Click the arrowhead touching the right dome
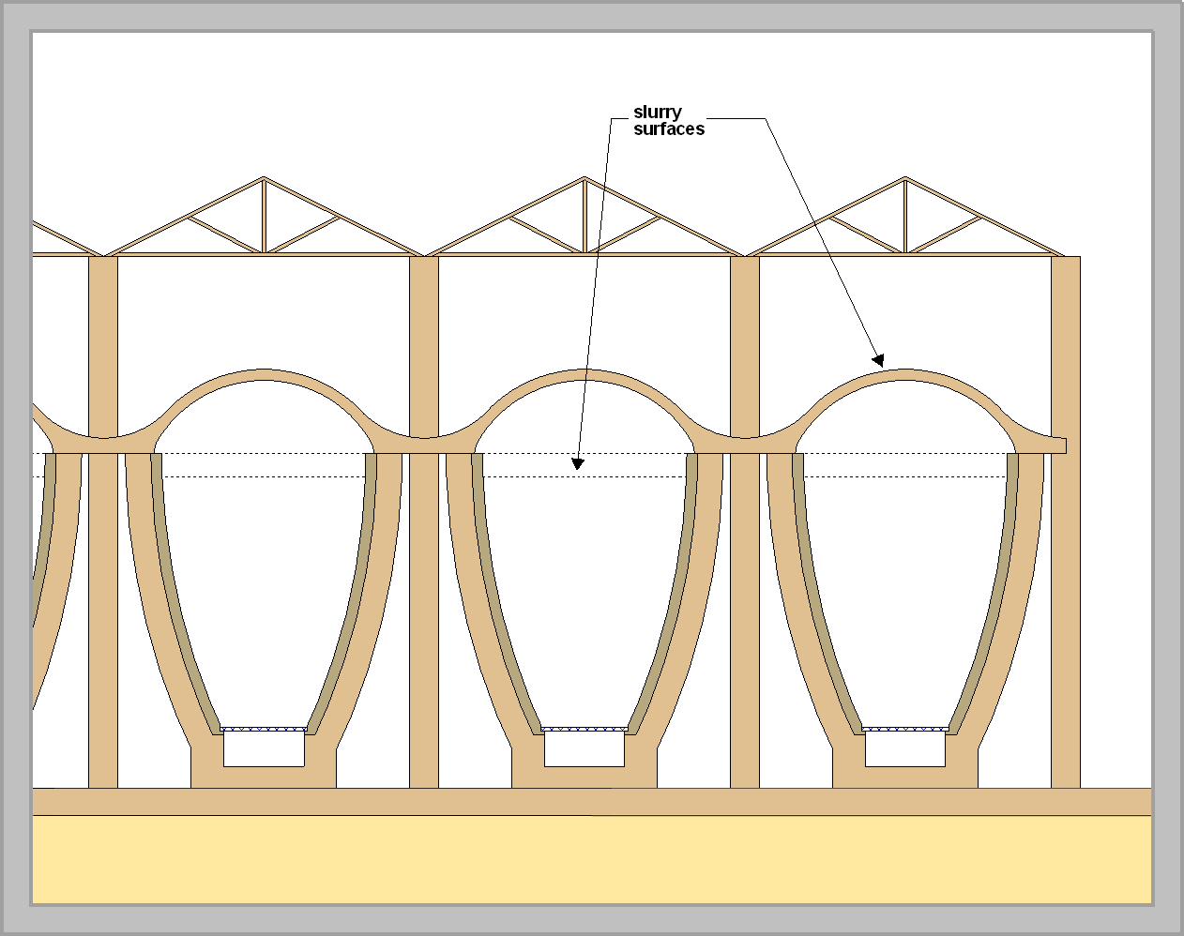This screenshot has height=936, width=1184. [877, 359]
